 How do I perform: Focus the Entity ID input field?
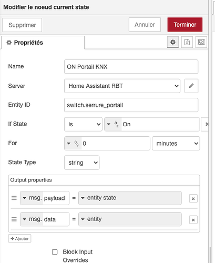131,105
